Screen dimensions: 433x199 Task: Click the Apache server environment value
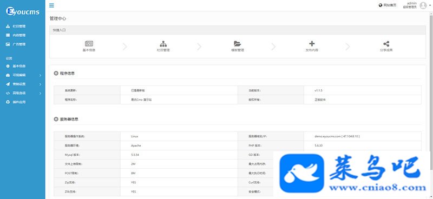tap(136, 145)
